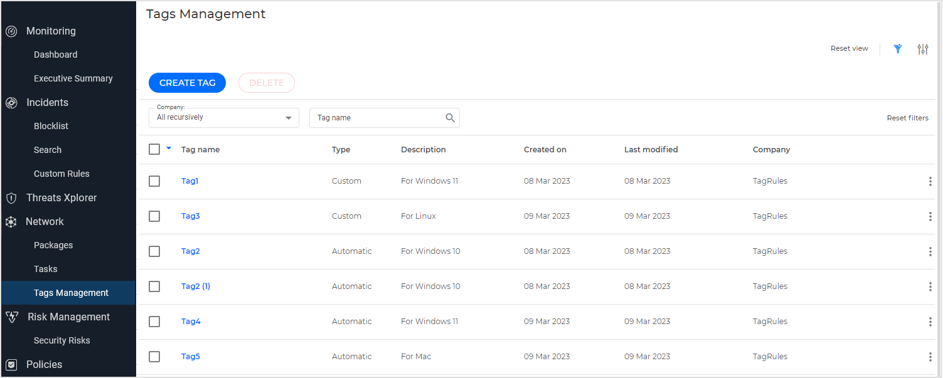
Task: Click the Incidents target icon
Action: [11, 103]
